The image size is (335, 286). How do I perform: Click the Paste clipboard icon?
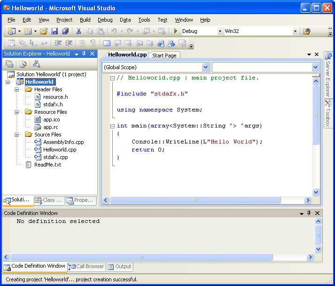(x=101, y=31)
